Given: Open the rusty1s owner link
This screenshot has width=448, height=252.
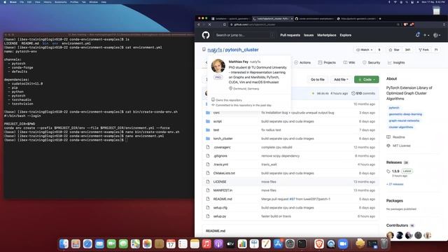Looking at the screenshot, I should [x=215, y=50].
